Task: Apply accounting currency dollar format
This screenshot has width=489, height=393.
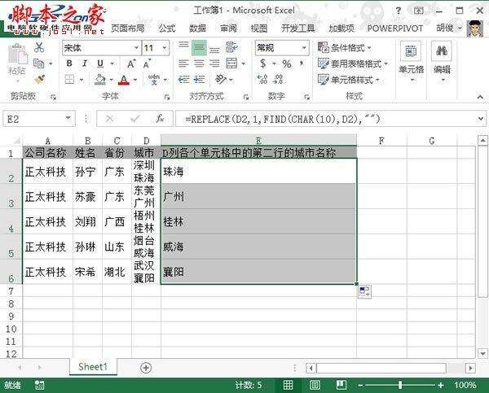Action: (263, 63)
